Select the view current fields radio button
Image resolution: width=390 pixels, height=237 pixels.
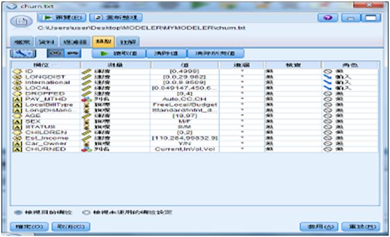coord(18,212)
